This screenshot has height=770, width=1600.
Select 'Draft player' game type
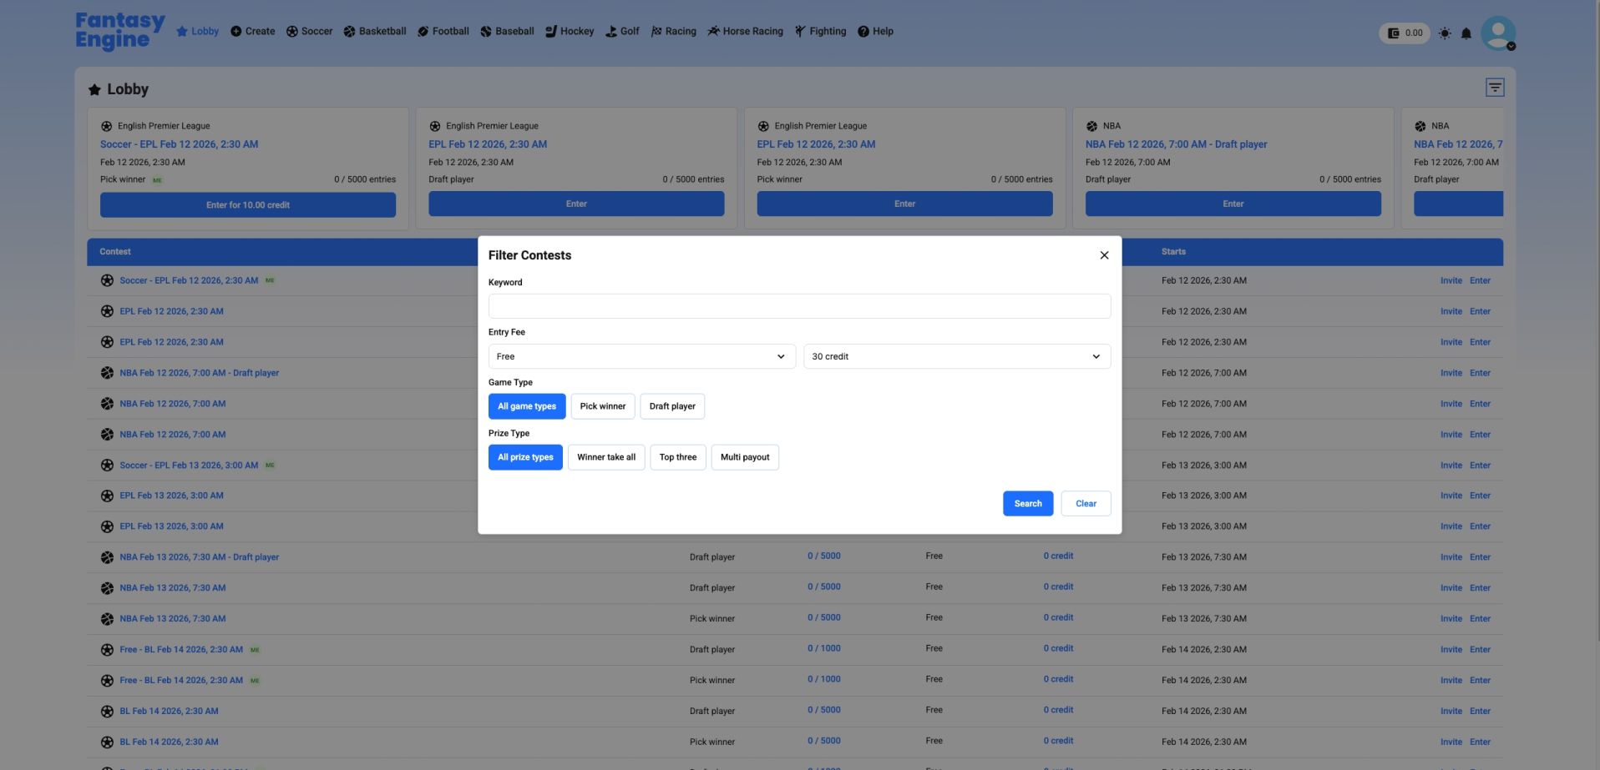[672, 406]
